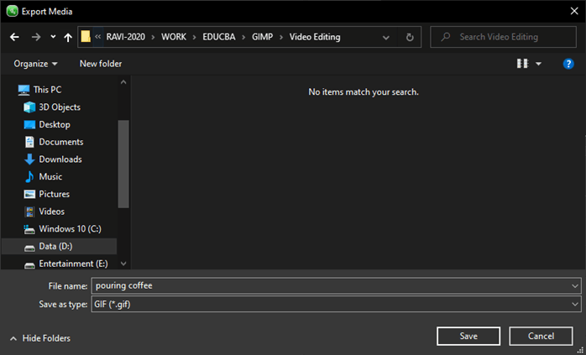Go up one folder level

pyautogui.click(x=68, y=37)
